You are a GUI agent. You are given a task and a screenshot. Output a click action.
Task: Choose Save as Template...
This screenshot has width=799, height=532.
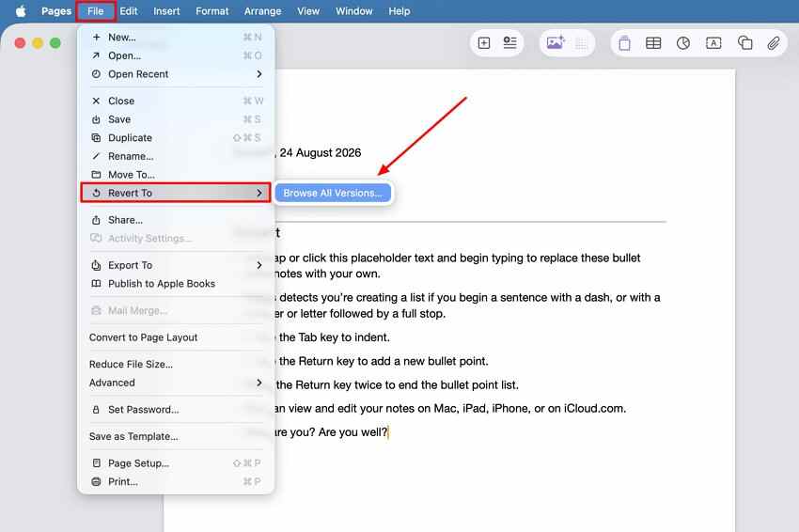pyautogui.click(x=176, y=436)
